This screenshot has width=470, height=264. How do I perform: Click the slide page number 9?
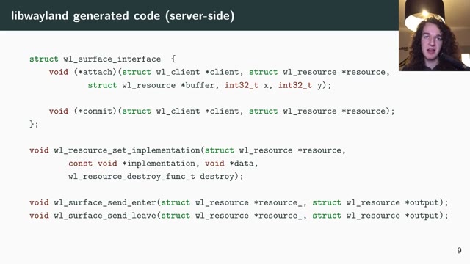coord(459,250)
